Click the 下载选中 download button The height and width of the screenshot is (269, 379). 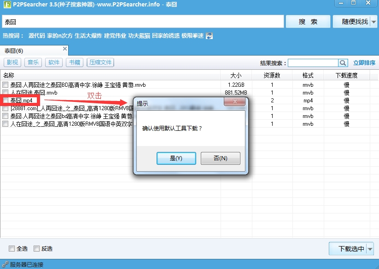[x=348, y=249]
